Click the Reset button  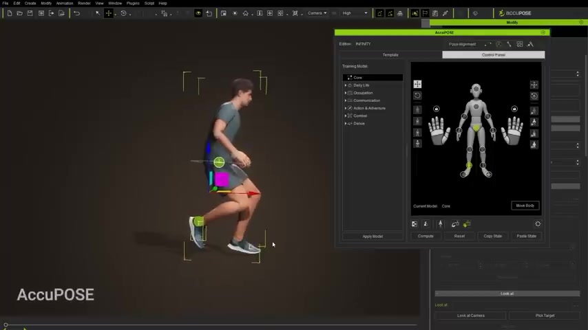point(459,236)
